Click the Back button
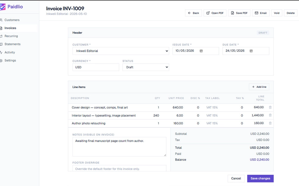Viewport: 299px width, 186px height. tap(193, 13)
